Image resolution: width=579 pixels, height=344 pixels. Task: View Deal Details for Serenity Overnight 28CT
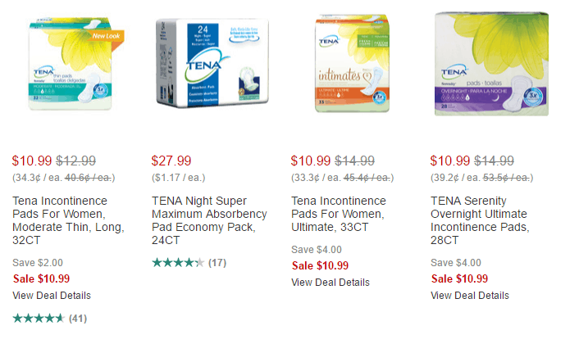(471, 295)
